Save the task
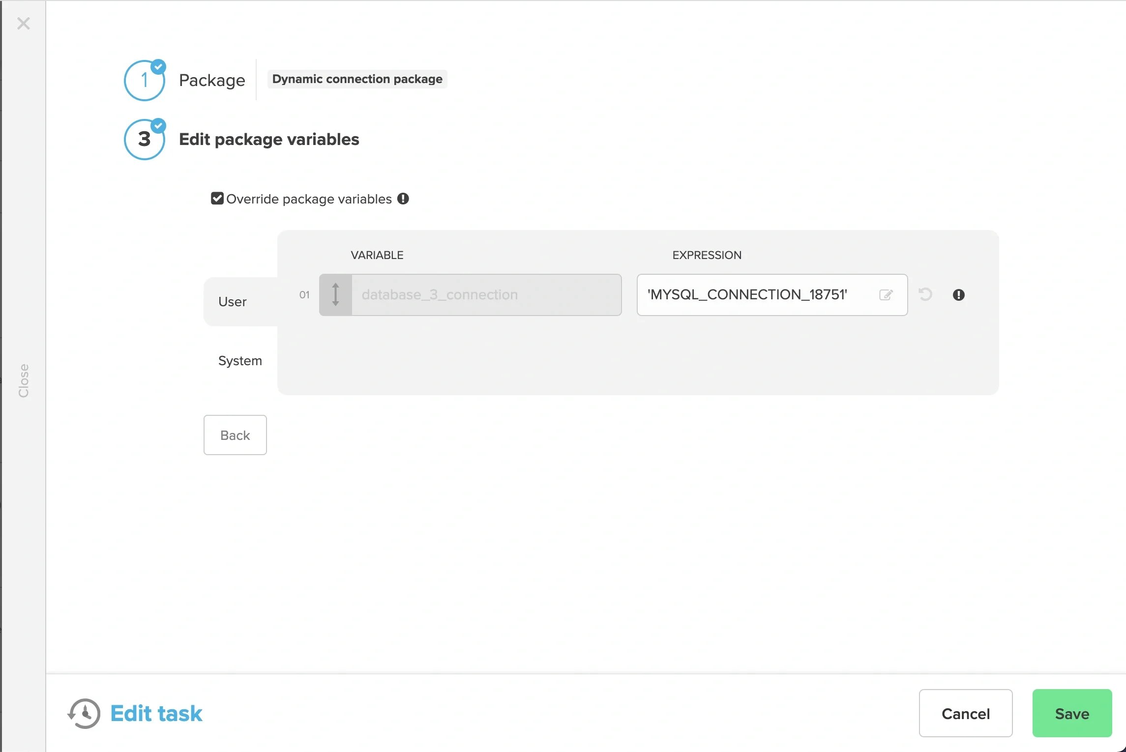The height and width of the screenshot is (752, 1126). coord(1072,713)
